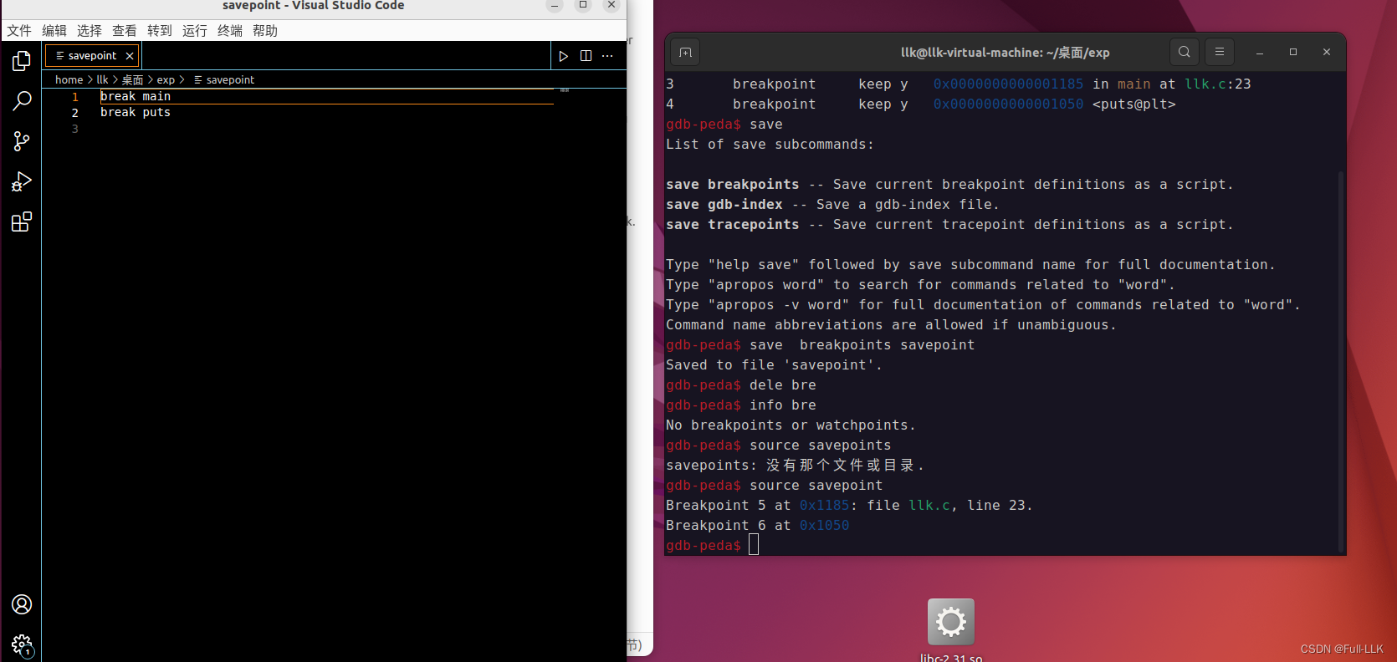The height and width of the screenshot is (662, 1397).
Task: Click the 'source savepoint' command text
Action: [816, 486]
